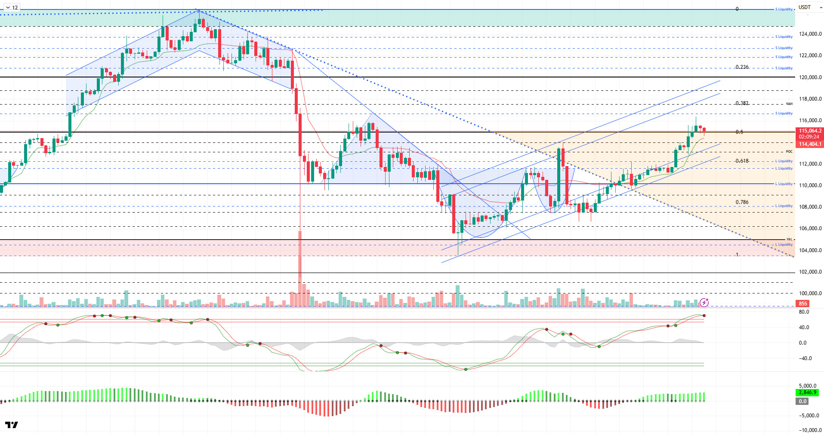This screenshot has width=824, height=435.
Task: Select the VAH volume profile label
Action: [x=789, y=104]
